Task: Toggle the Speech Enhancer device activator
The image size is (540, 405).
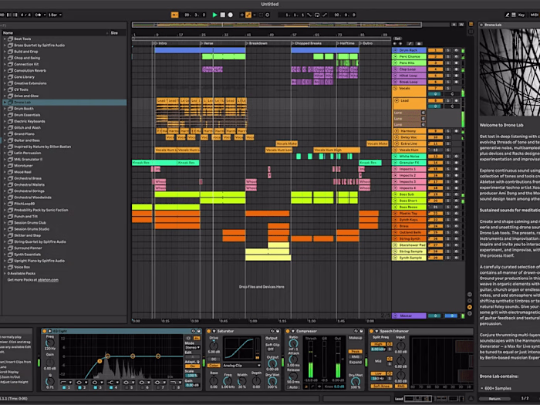Action: coord(371,331)
